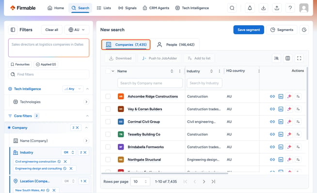The image size is (317, 193).
Task: Select Brindabella Formworks row checkbox
Action: pyautogui.click(x=108, y=147)
